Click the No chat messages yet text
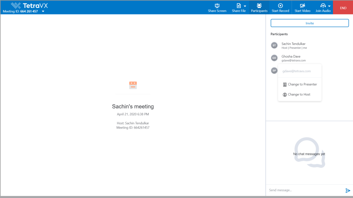Image resolution: width=353 pixels, height=198 pixels. (x=309, y=154)
